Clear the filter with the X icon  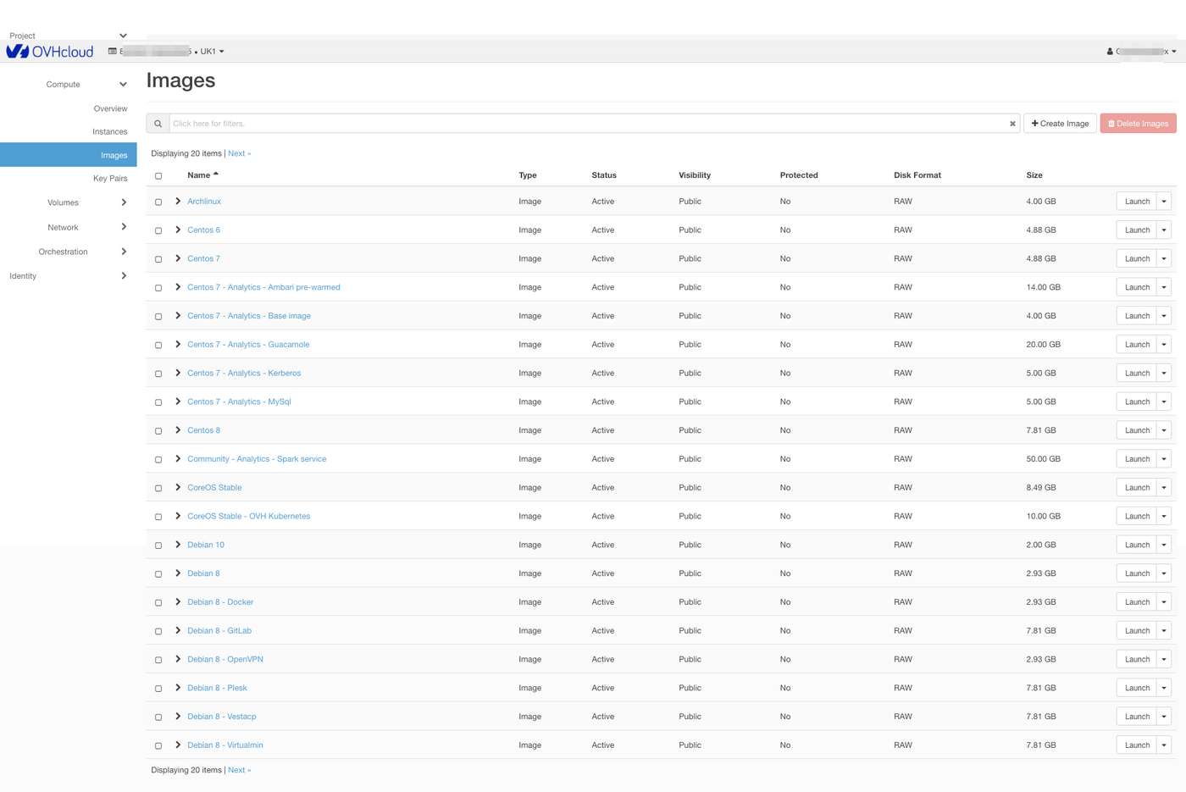click(x=1012, y=124)
